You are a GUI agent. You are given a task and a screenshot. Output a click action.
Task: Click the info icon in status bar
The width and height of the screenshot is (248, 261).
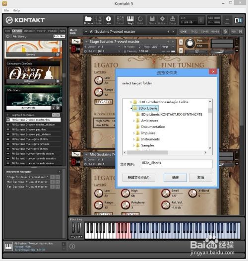click(x=72, y=246)
